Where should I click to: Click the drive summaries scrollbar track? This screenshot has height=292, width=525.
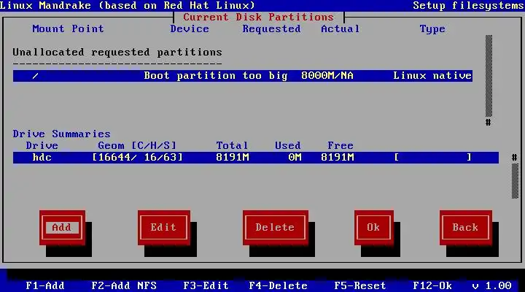515,181
